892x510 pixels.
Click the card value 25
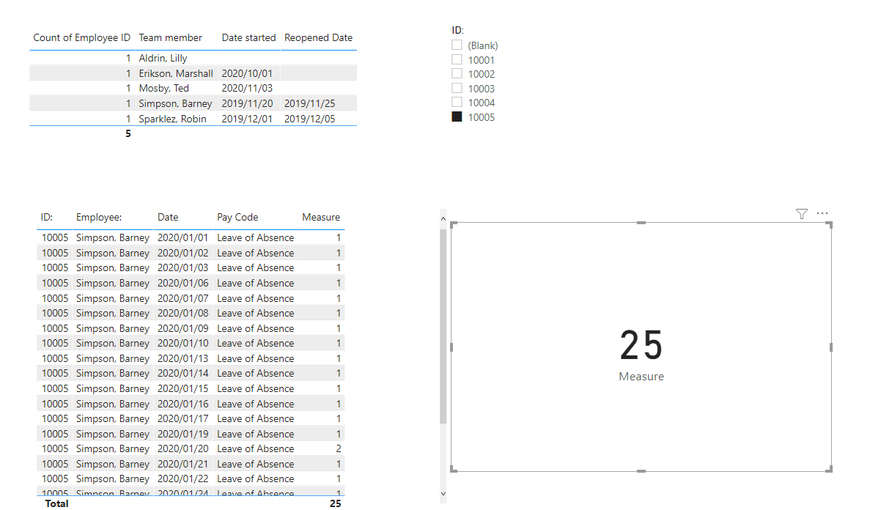pyautogui.click(x=641, y=345)
